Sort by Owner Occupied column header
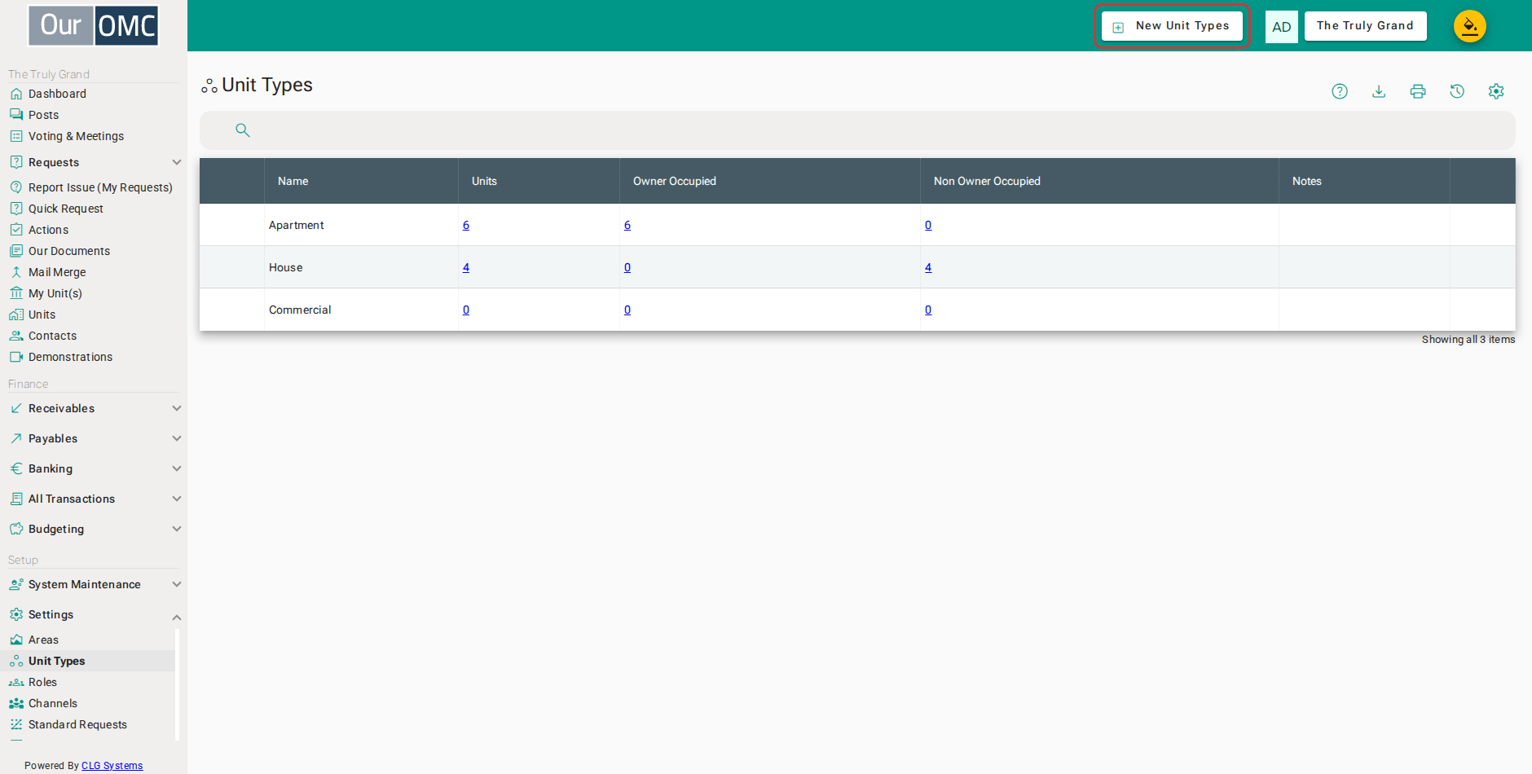The height and width of the screenshot is (774, 1532). 675,181
